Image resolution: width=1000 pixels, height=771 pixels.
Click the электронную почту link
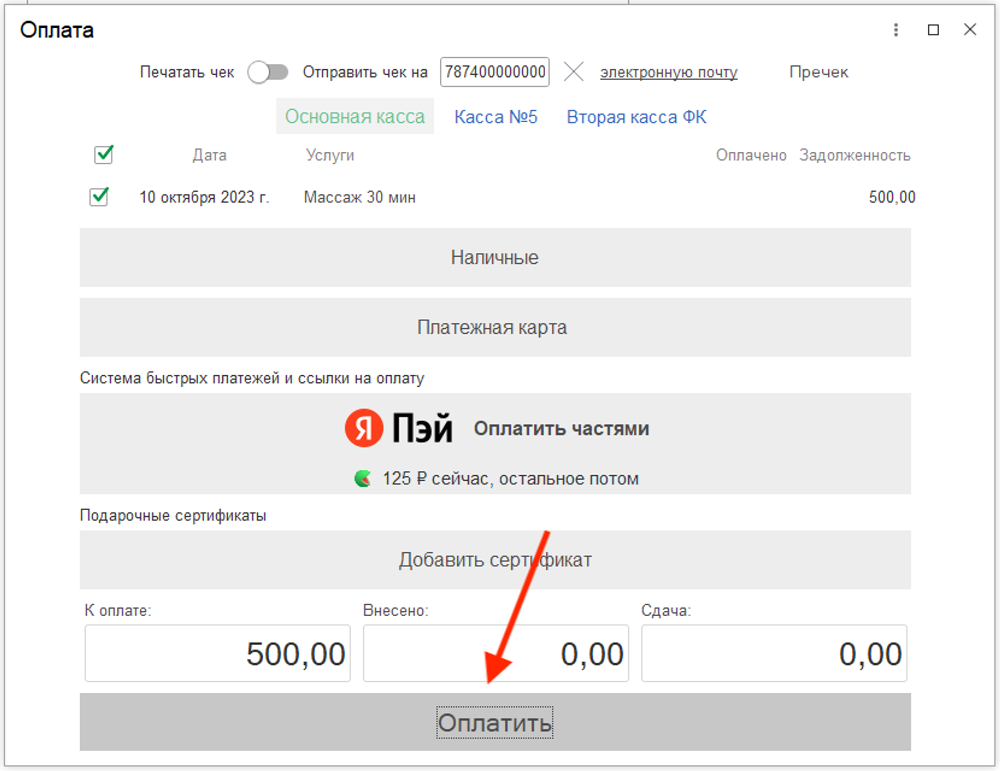click(x=669, y=72)
